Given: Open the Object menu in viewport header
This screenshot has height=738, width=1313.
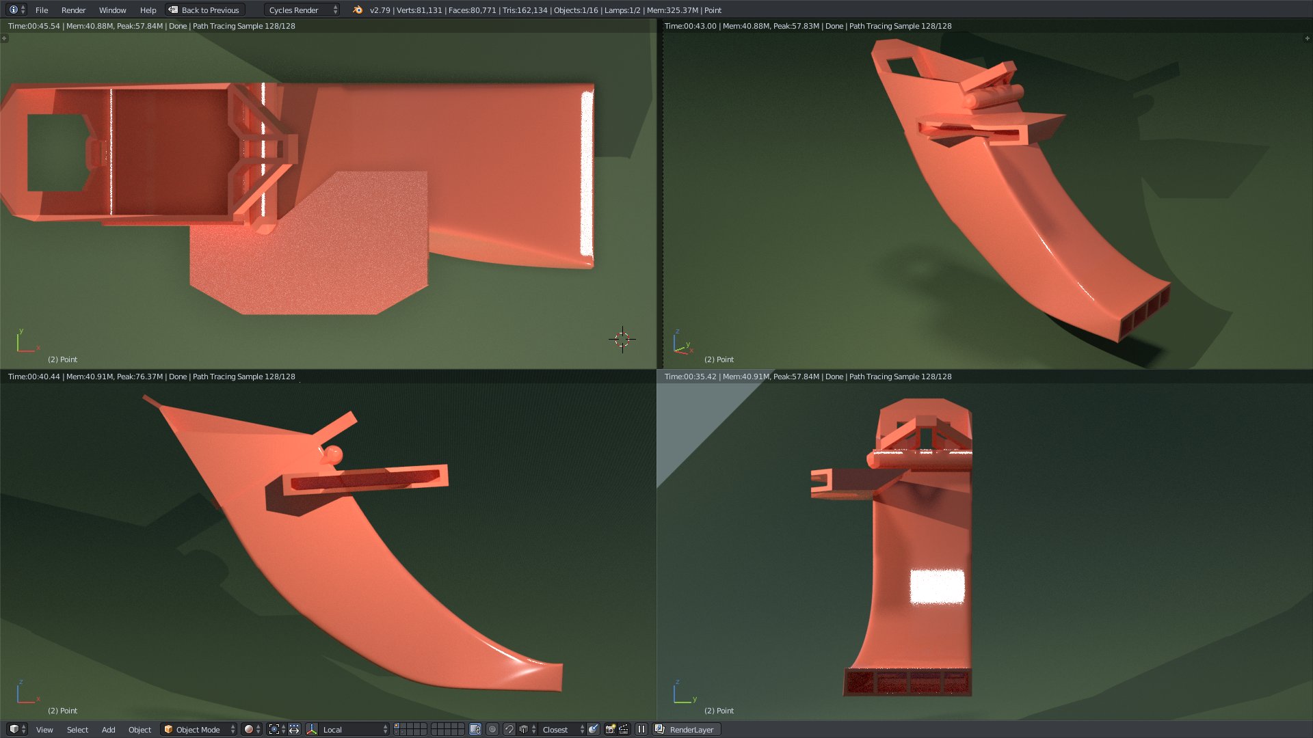Looking at the screenshot, I should (x=140, y=730).
